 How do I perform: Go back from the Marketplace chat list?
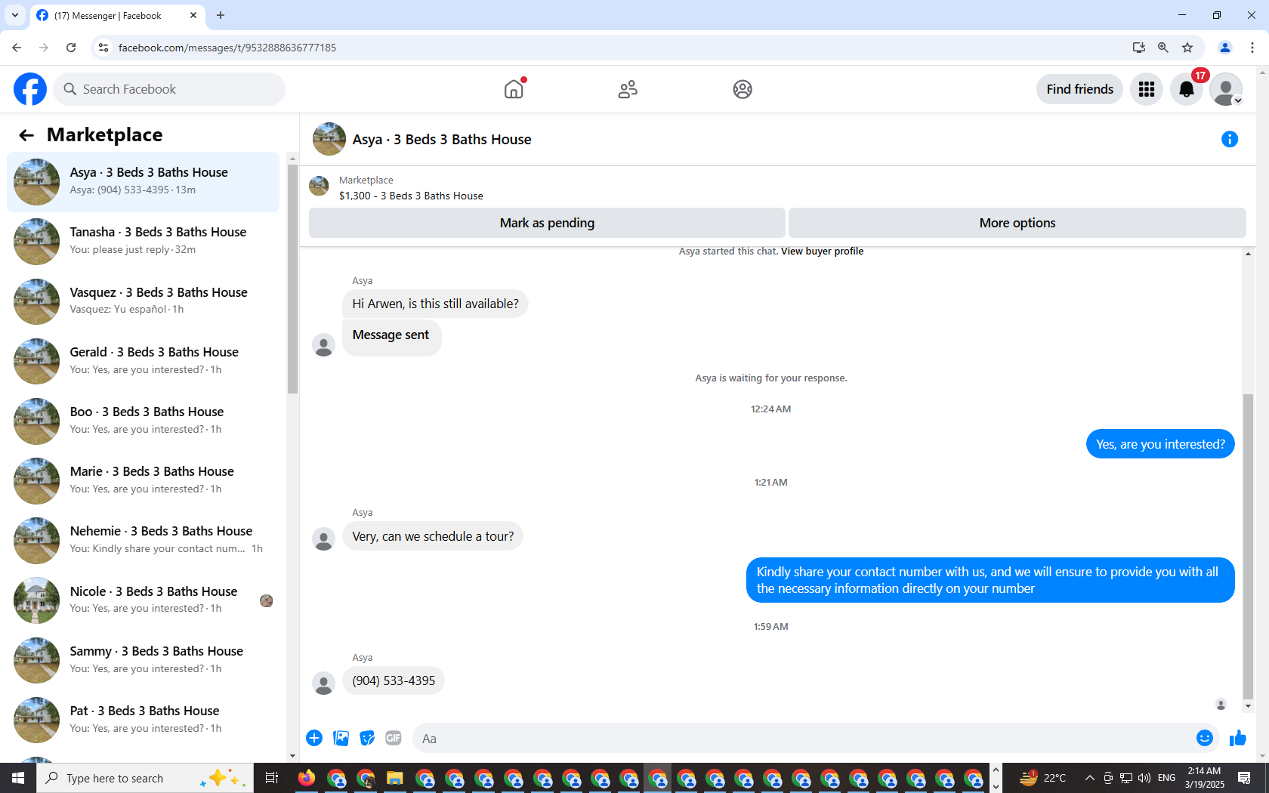click(26, 135)
